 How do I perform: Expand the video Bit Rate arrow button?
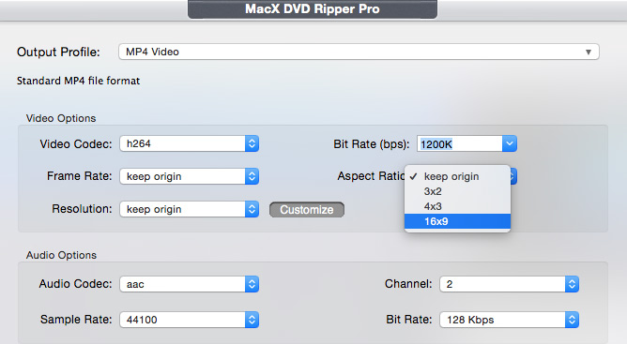tap(510, 144)
